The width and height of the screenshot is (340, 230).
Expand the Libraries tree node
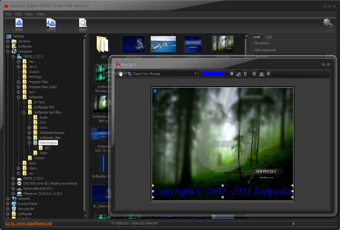[x=8, y=41]
